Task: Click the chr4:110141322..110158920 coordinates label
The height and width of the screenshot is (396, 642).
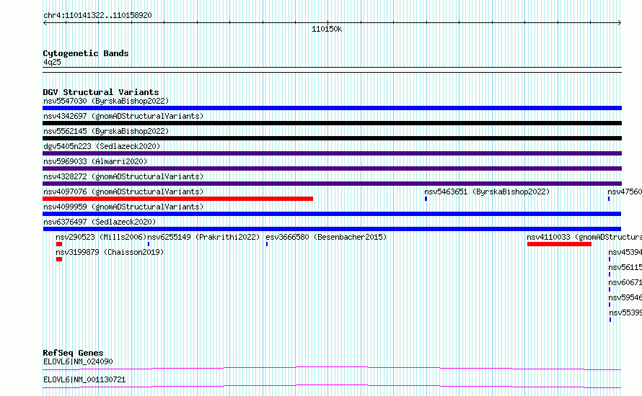Action: pos(97,15)
